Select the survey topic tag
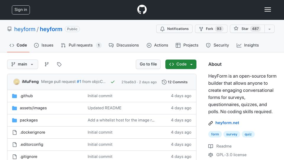This screenshot has height=160, width=284. tap(232, 134)
